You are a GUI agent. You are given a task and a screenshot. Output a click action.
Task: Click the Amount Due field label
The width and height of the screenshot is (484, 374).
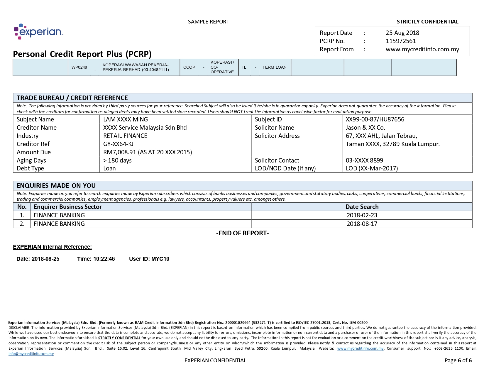(x=34, y=152)
